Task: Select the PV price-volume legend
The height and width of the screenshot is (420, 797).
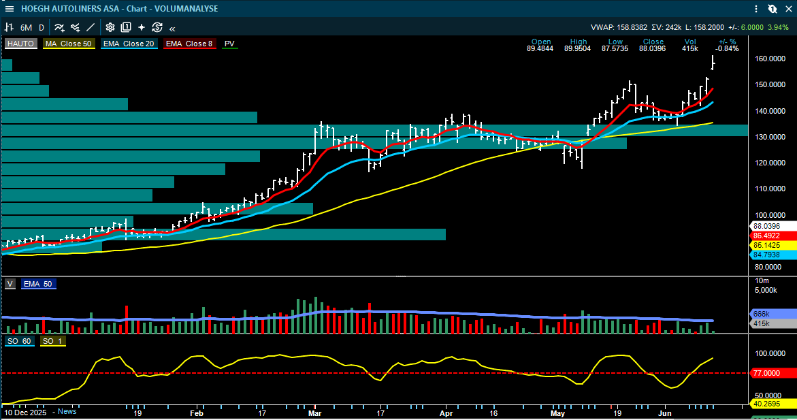Action: pyautogui.click(x=229, y=44)
